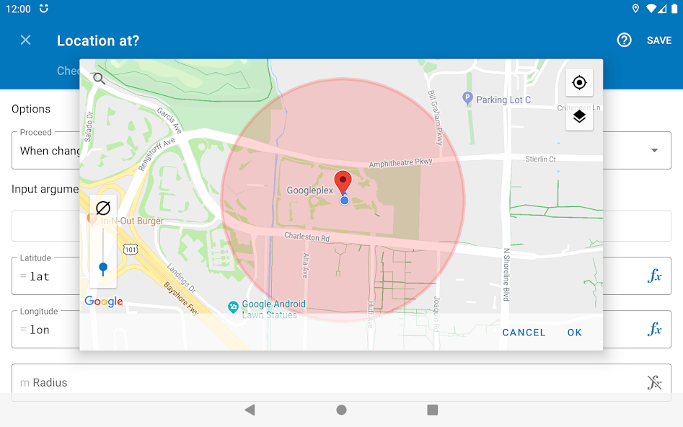Cancel the map picker dialog
683x427 pixels.
pos(524,333)
